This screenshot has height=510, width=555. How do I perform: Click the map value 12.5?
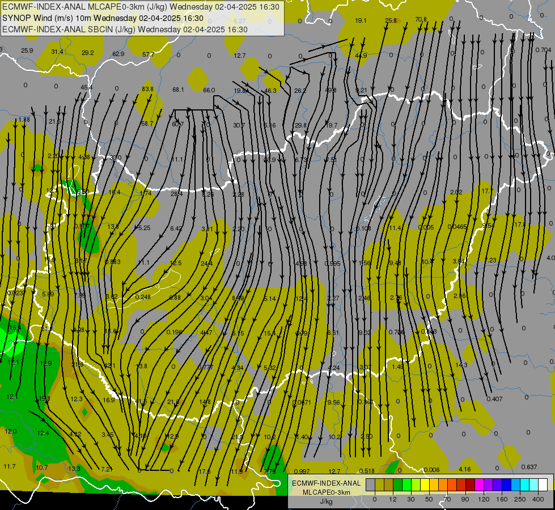pyautogui.click(x=176, y=263)
